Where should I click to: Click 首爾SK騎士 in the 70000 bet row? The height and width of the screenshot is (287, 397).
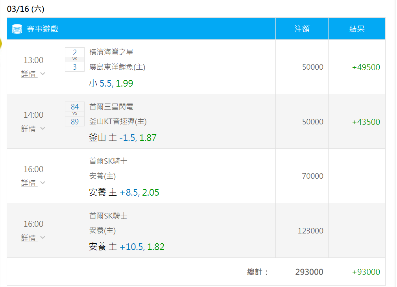point(108,161)
